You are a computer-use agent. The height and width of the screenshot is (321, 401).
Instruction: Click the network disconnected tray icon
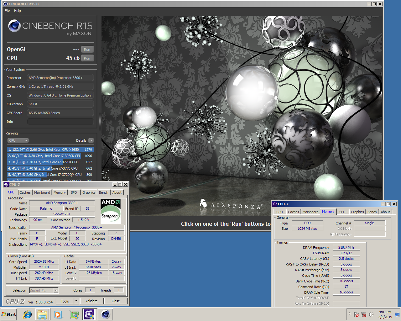coord(364,314)
